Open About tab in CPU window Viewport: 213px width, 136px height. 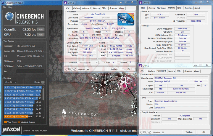coord(122,8)
